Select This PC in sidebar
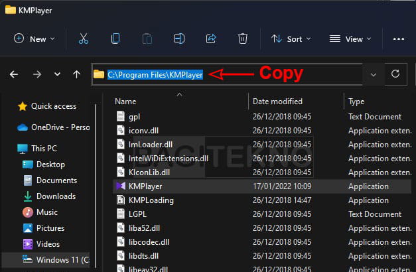This screenshot has width=416, height=272. 37,149
